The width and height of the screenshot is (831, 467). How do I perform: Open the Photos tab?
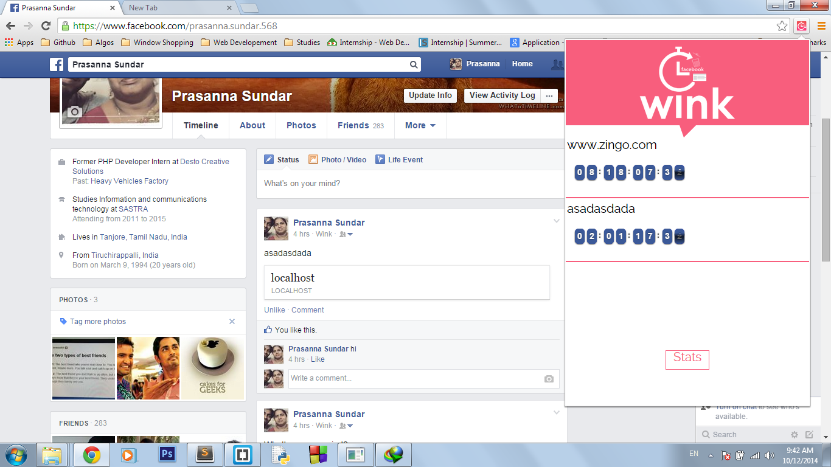[x=301, y=125]
